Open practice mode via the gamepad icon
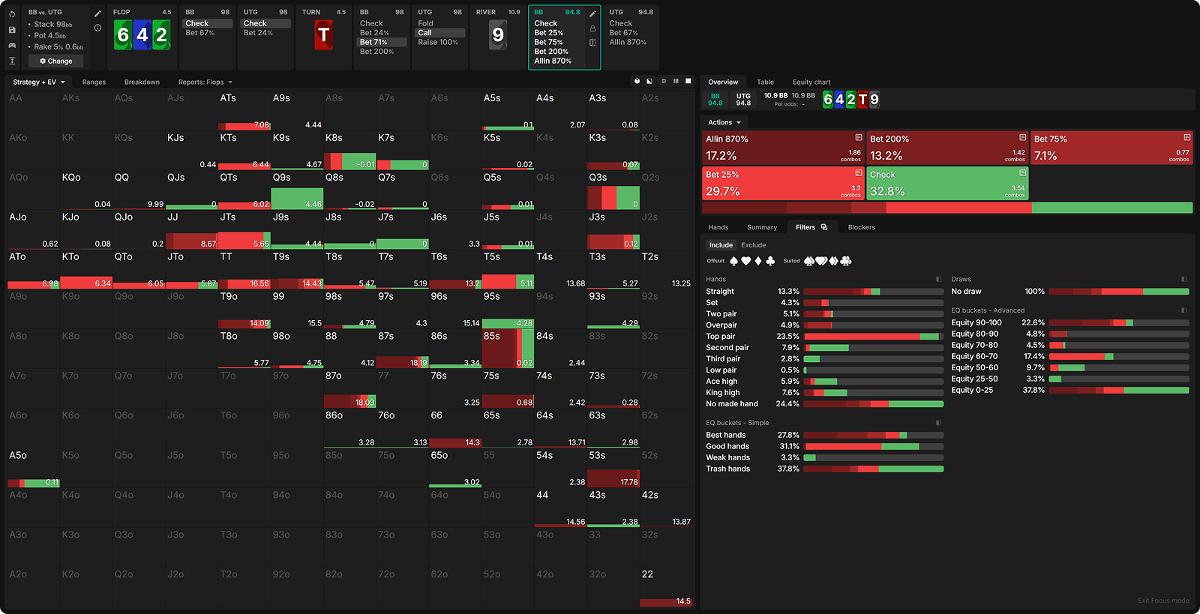Image resolution: width=1200 pixels, height=614 pixels. point(12,46)
